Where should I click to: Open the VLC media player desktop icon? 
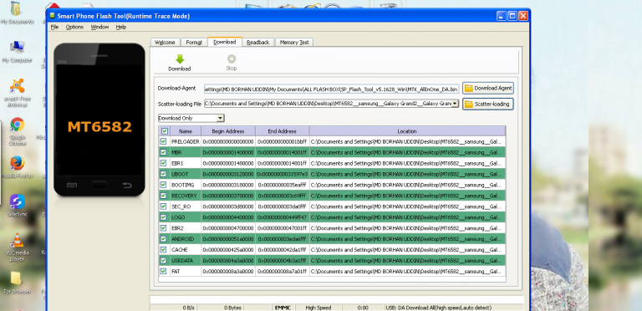(17, 240)
